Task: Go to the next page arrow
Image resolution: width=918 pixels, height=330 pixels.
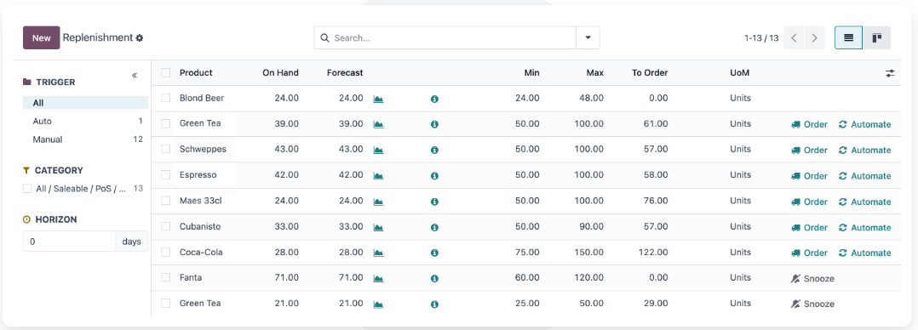Action: tap(814, 38)
